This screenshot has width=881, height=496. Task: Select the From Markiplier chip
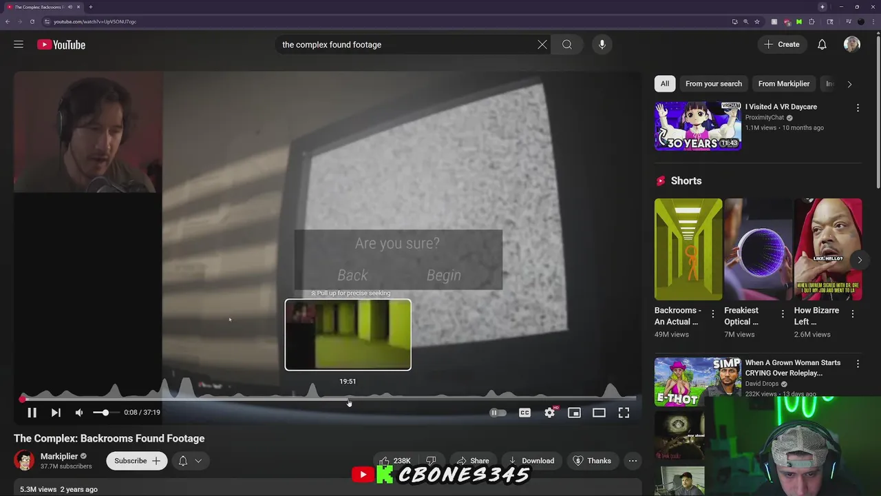(x=784, y=84)
